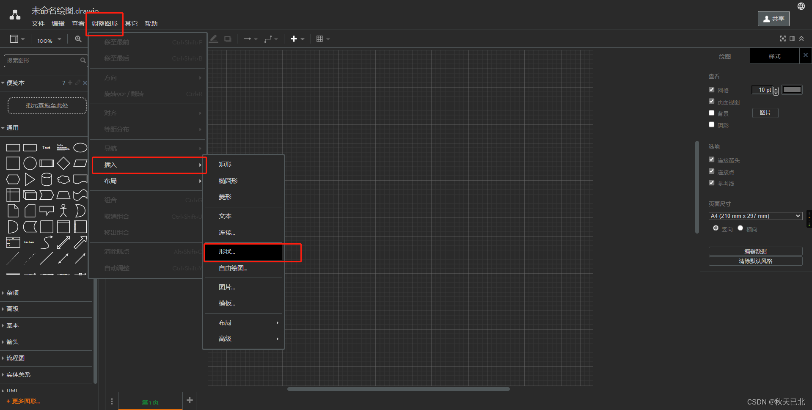Viewport: 812px width, 410px height.
Task: Select the ellipse shape in General palette
Action: click(x=80, y=148)
